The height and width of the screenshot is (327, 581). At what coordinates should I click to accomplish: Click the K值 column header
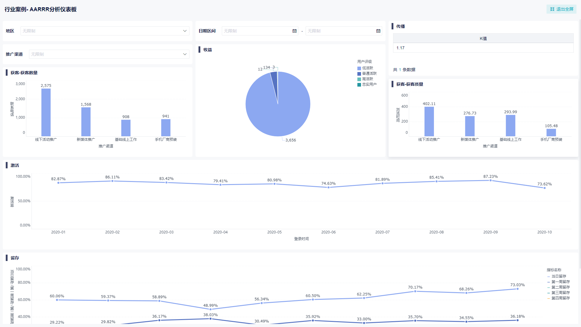(x=483, y=38)
